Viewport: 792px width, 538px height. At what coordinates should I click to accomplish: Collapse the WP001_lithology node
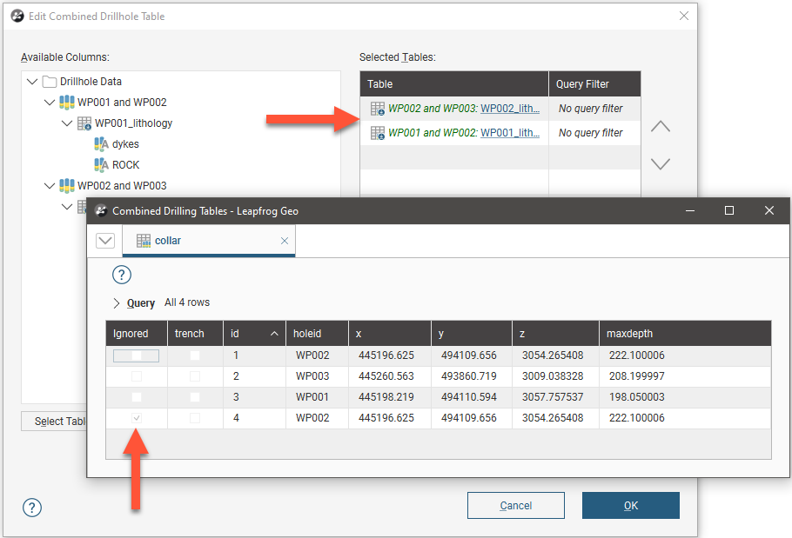[x=67, y=123]
